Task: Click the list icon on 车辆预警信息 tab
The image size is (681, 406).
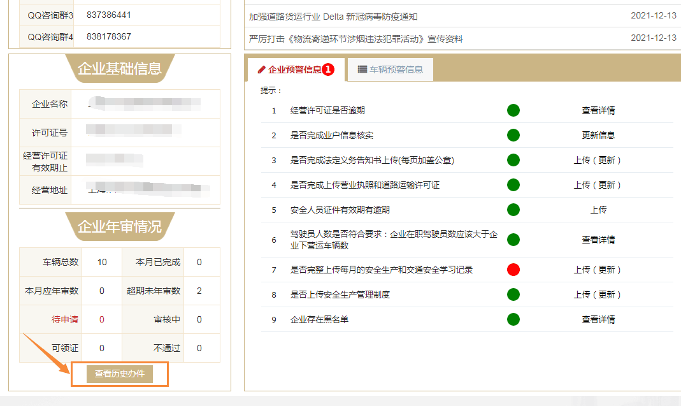Action: (362, 69)
